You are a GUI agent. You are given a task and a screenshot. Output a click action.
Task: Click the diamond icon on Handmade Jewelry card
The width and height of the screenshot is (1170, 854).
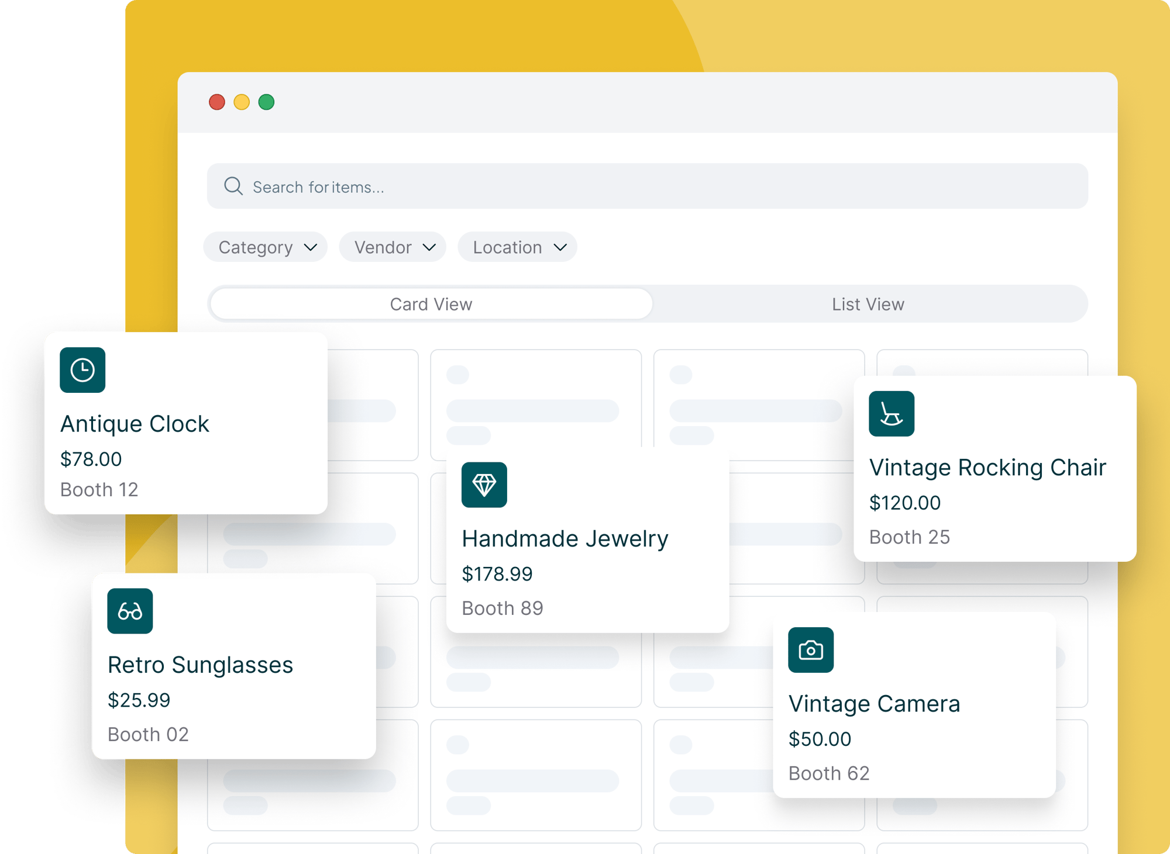coord(484,485)
